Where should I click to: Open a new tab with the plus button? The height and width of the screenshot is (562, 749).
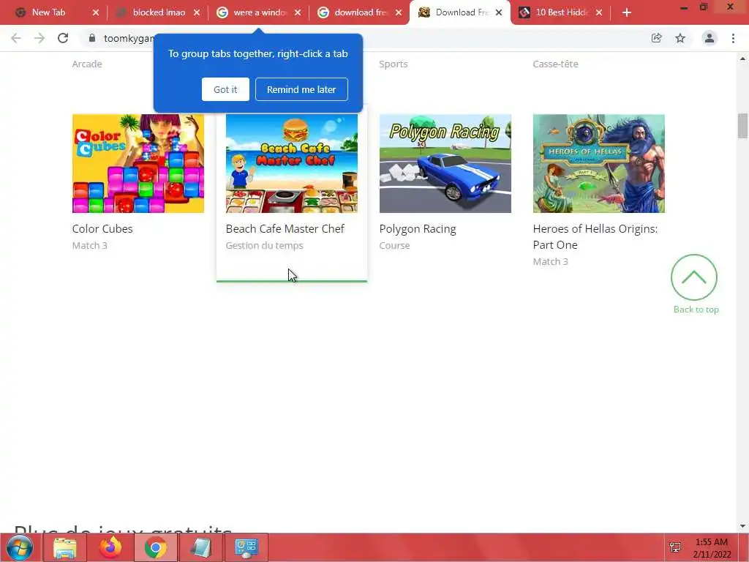click(627, 12)
